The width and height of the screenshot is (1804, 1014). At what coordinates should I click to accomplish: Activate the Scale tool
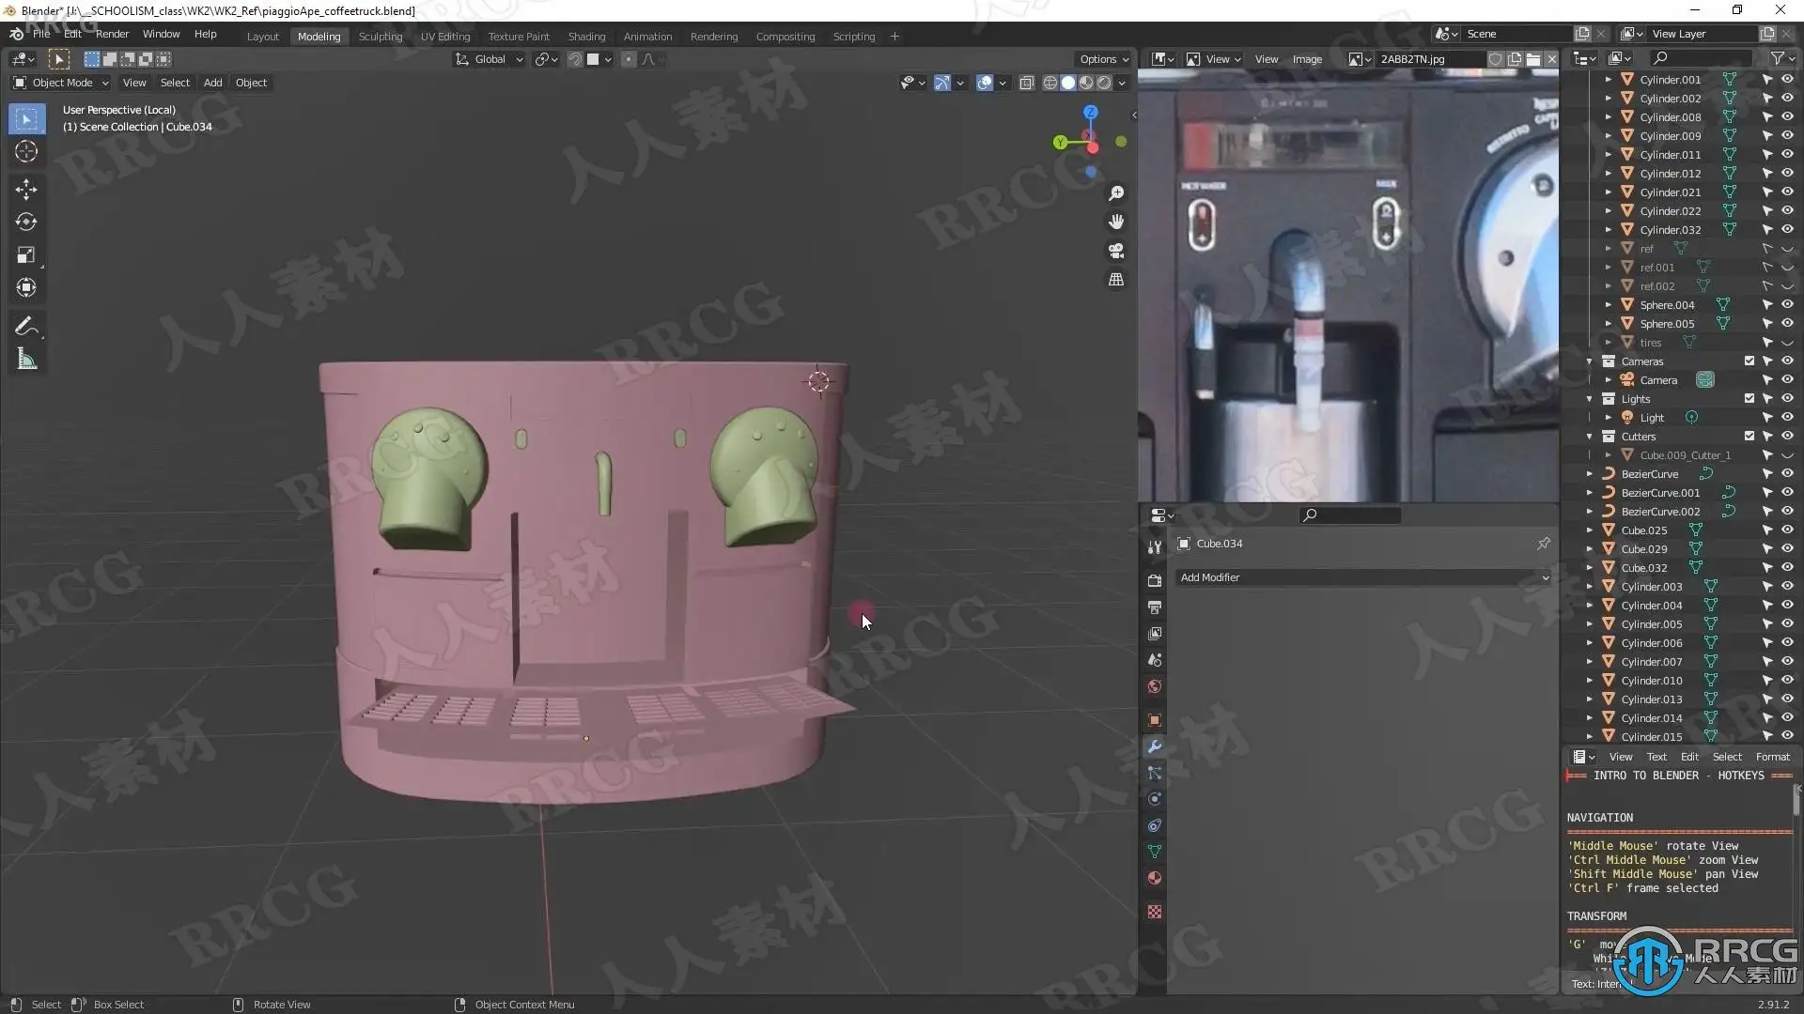(x=26, y=255)
